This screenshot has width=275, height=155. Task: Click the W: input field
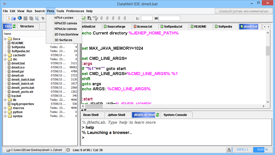tap(169, 18)
